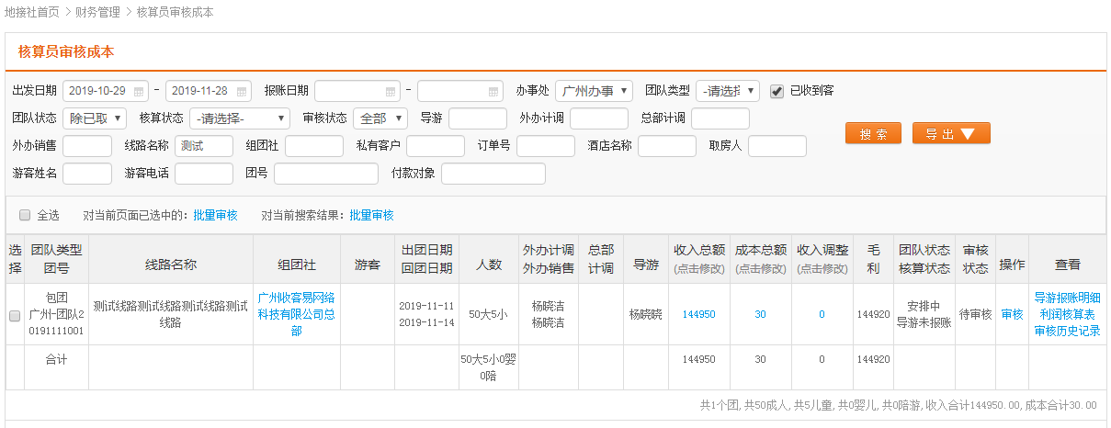
Task: Open calendar icon for departure start date
Action: click(139, 91)
